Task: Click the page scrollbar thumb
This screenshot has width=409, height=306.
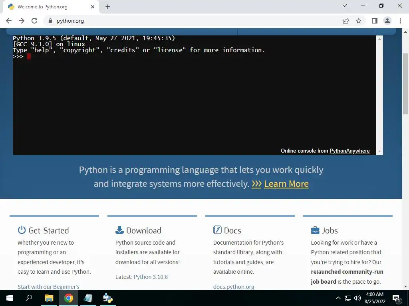Action: [x=406, y=83]
